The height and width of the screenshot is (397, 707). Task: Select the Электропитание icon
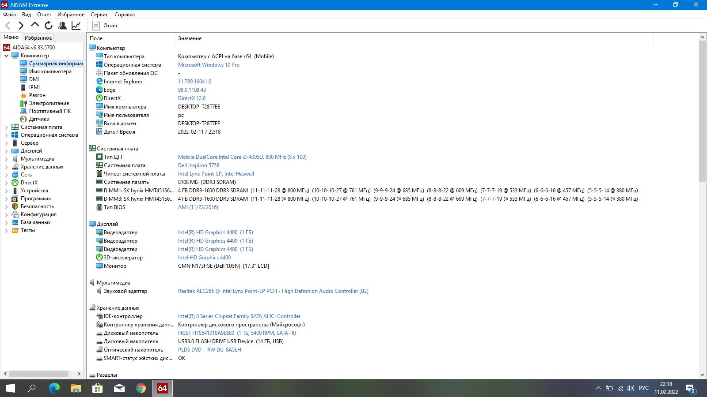(x=23, y=103)
